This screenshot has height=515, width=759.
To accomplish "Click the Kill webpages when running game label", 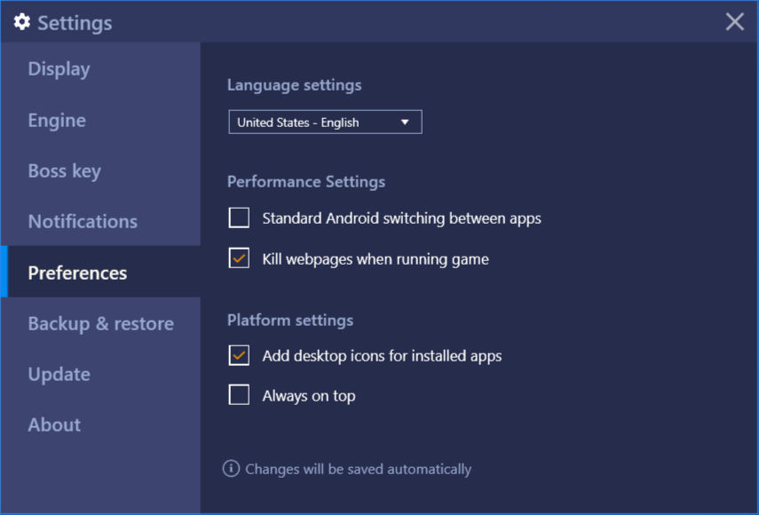I will click(x=376, y=259).
